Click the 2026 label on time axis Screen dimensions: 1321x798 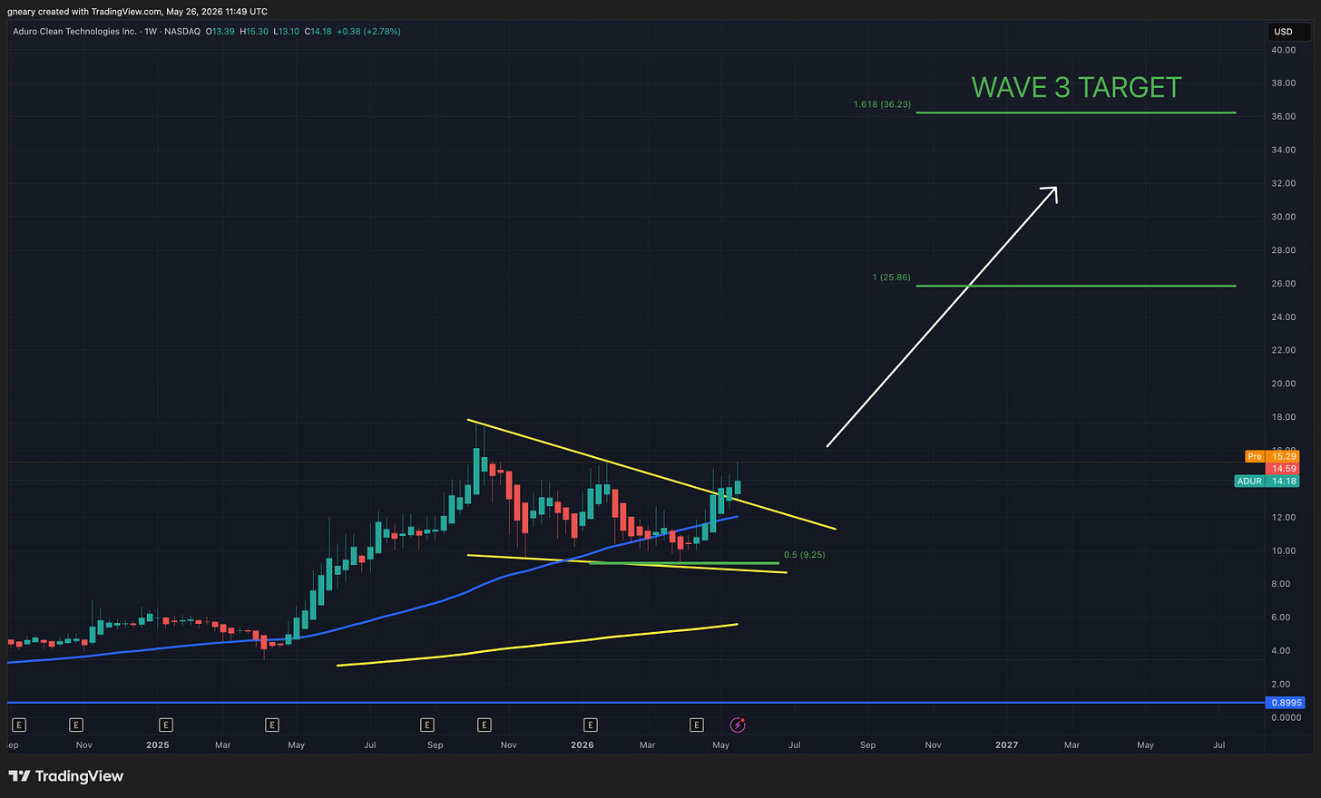pyautogui.click(x=582, y=744)
